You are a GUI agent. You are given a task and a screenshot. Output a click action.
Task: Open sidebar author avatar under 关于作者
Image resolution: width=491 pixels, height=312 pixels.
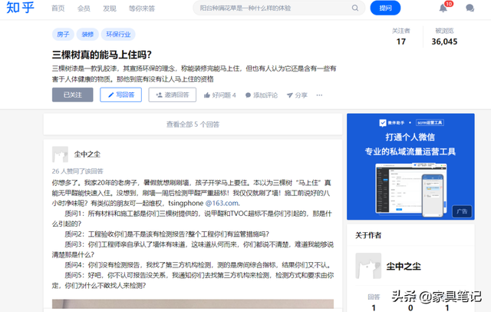point(368,266)
